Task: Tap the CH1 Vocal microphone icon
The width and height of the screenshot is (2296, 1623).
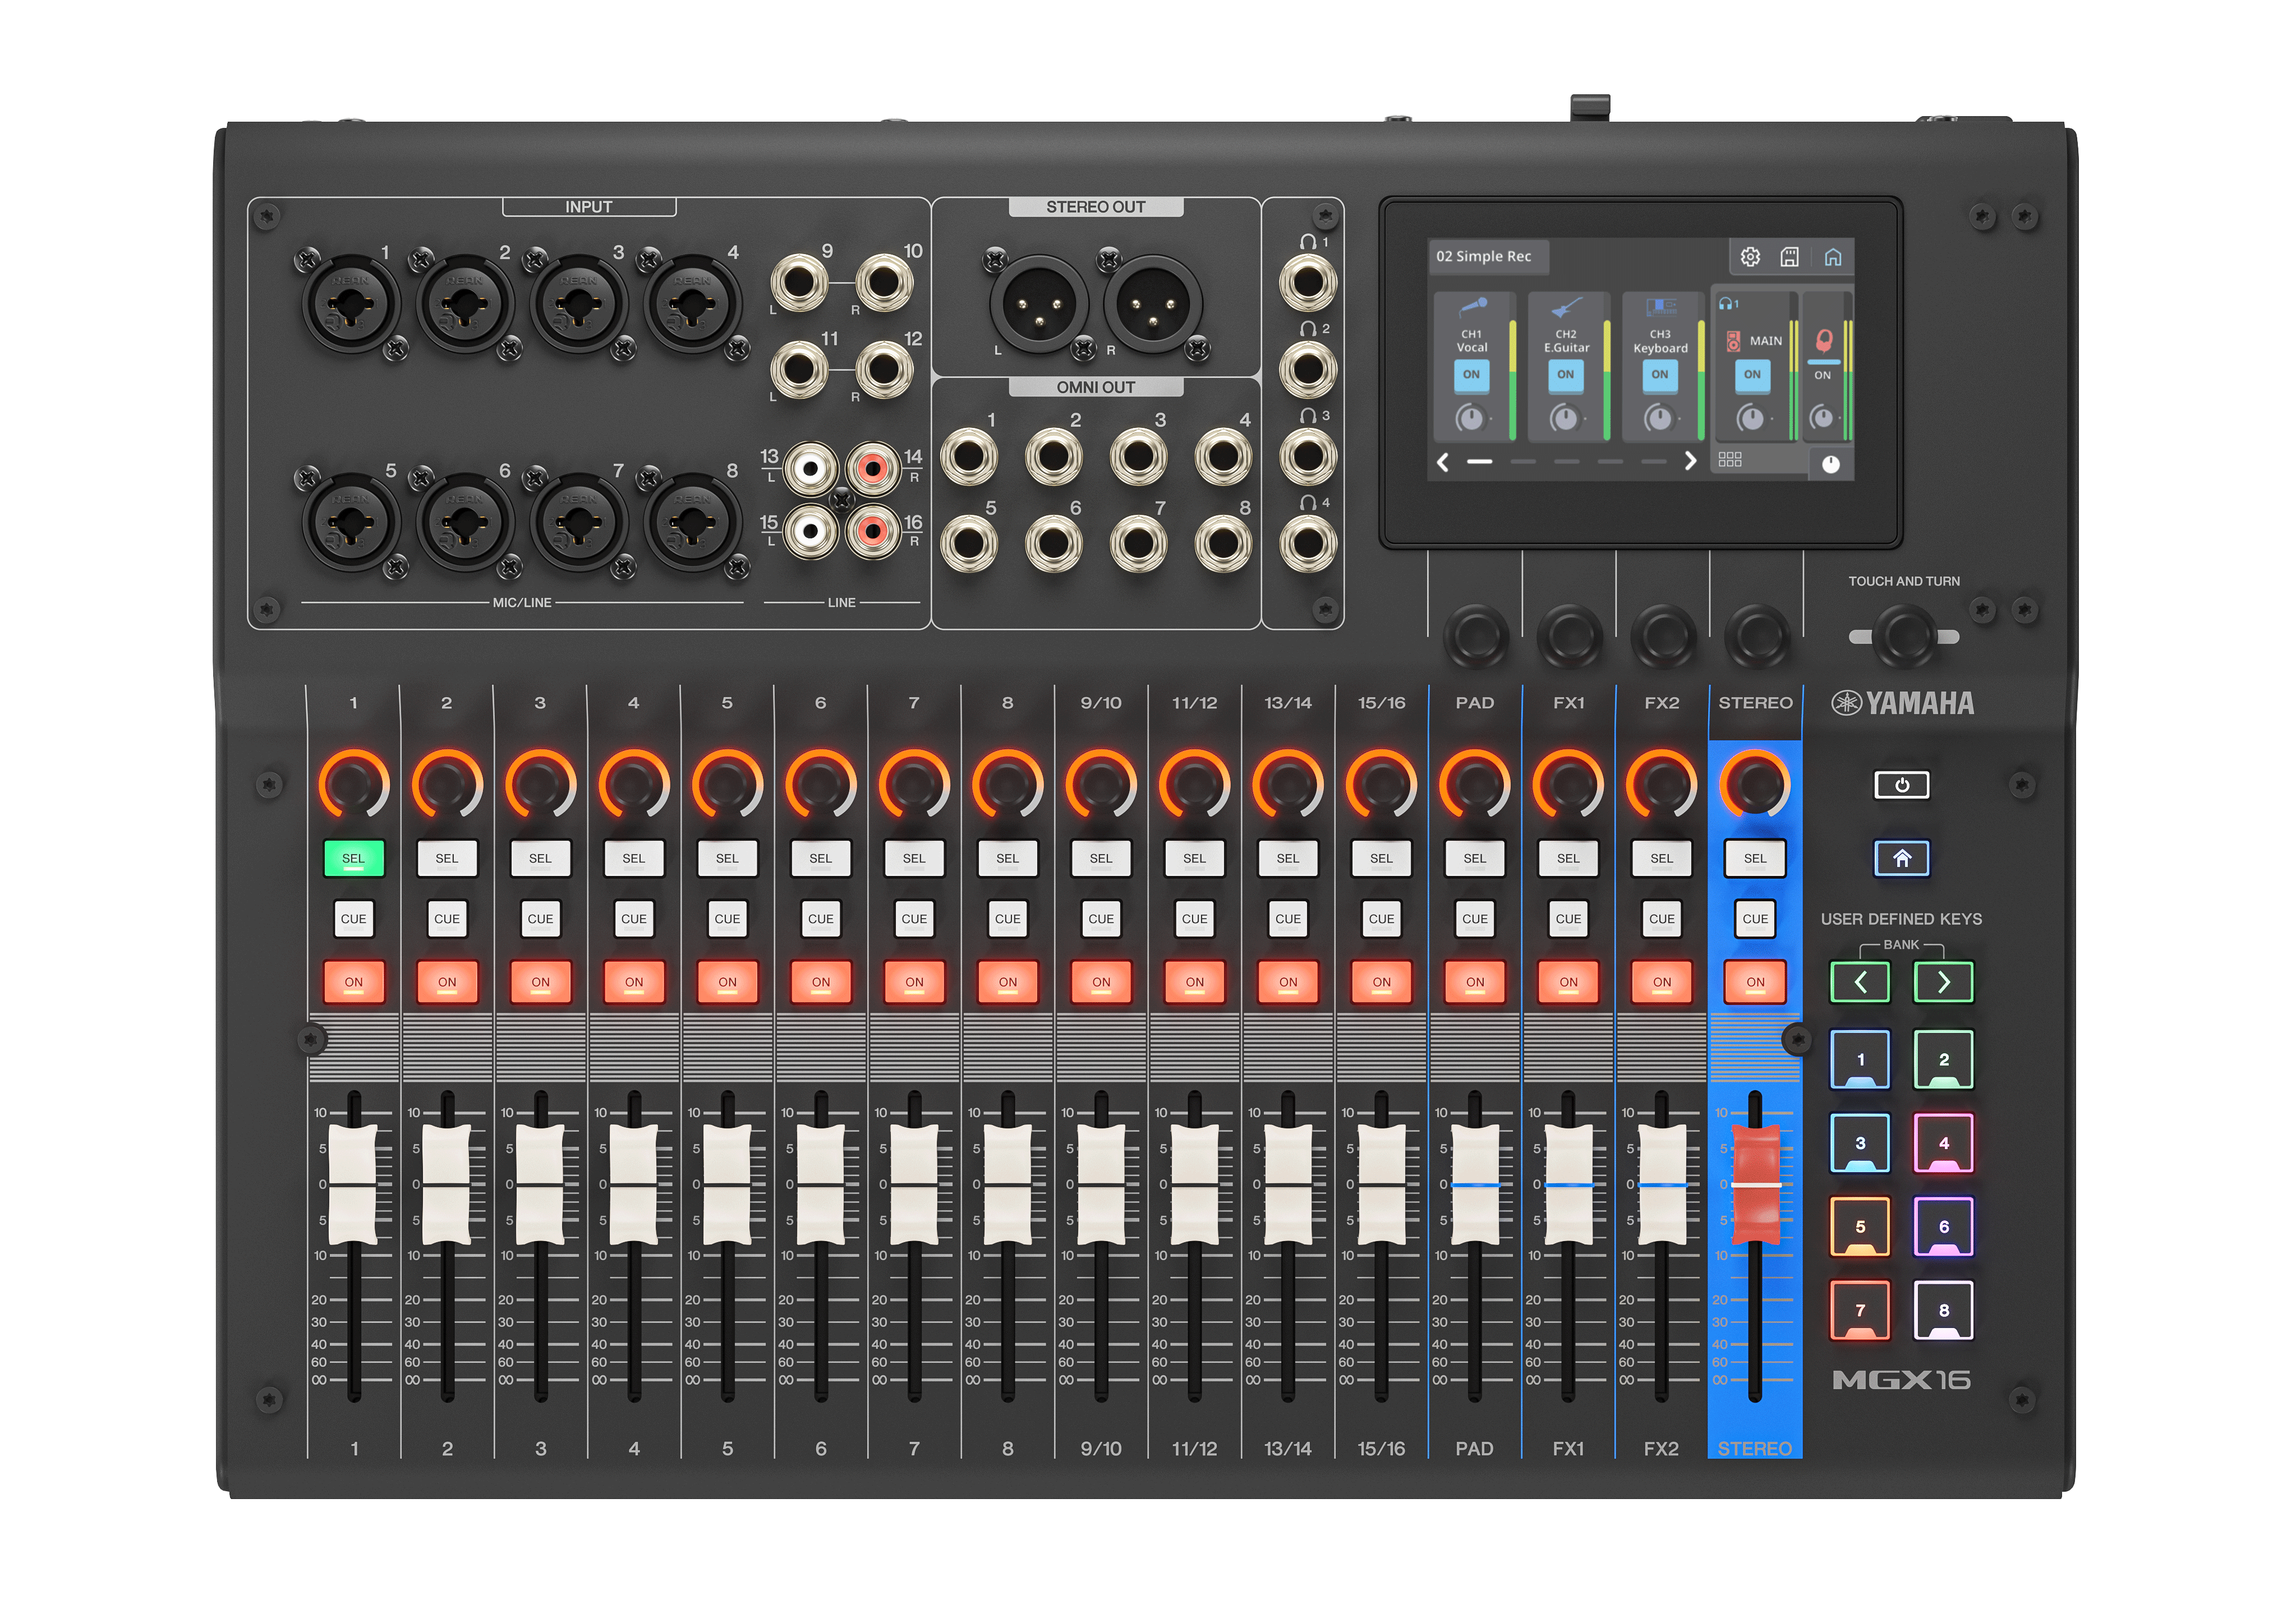Action: tap(1472, 307)
